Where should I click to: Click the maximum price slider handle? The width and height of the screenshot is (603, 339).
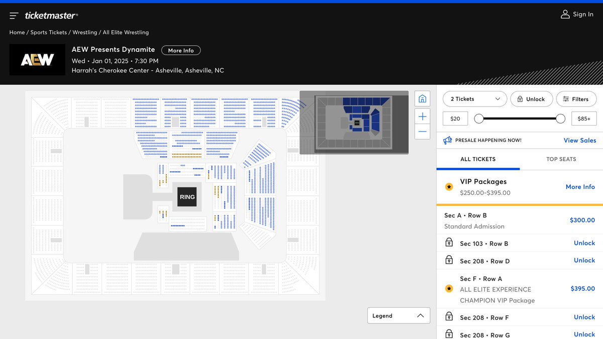[x=561, y=119]
